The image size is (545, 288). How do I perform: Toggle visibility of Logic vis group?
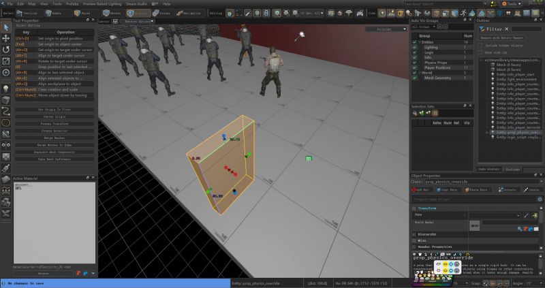414,52
